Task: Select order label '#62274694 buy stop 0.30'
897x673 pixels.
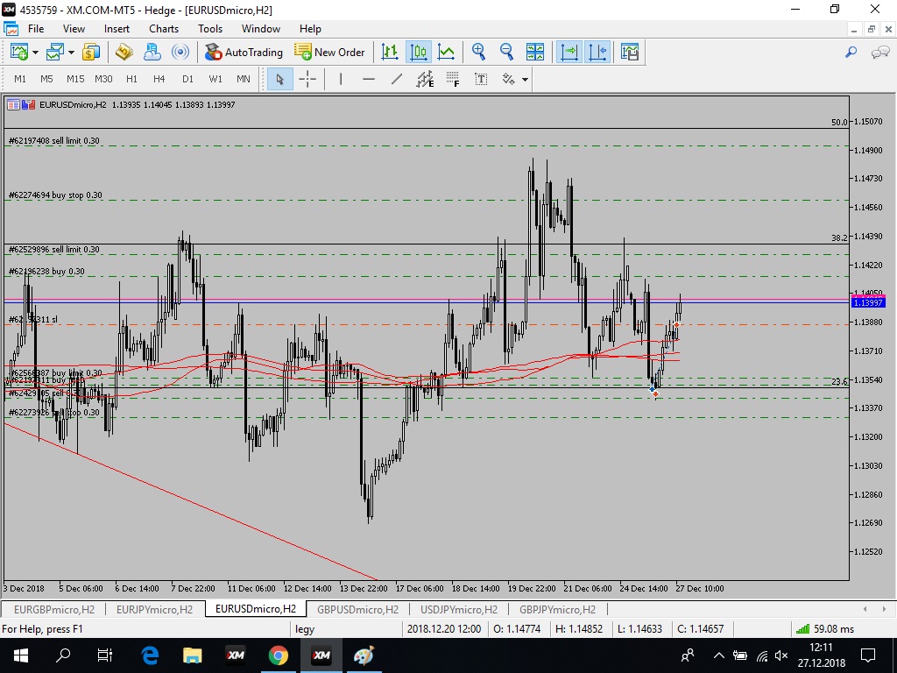Action: click(x=55, y=195)
